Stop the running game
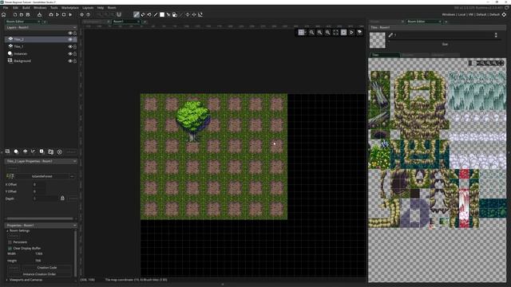The width and height of the screenshot is (511, 287). click(64, 14)
